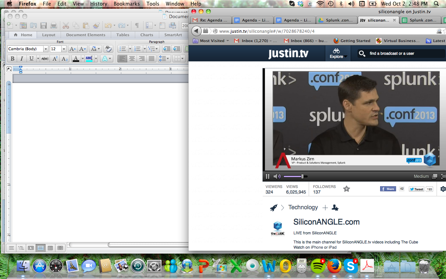Click the Facebook Share button
The height and width of the screenshot is (279, 446).
(388, 189)
